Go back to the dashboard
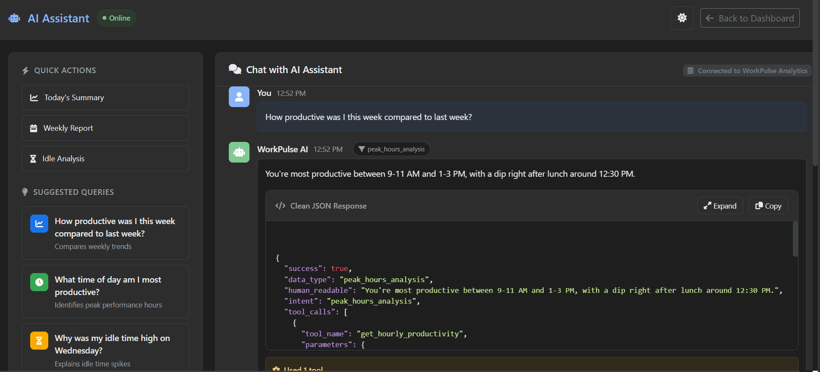The width and height of the screenshot is (820, 372). (750, 18)
